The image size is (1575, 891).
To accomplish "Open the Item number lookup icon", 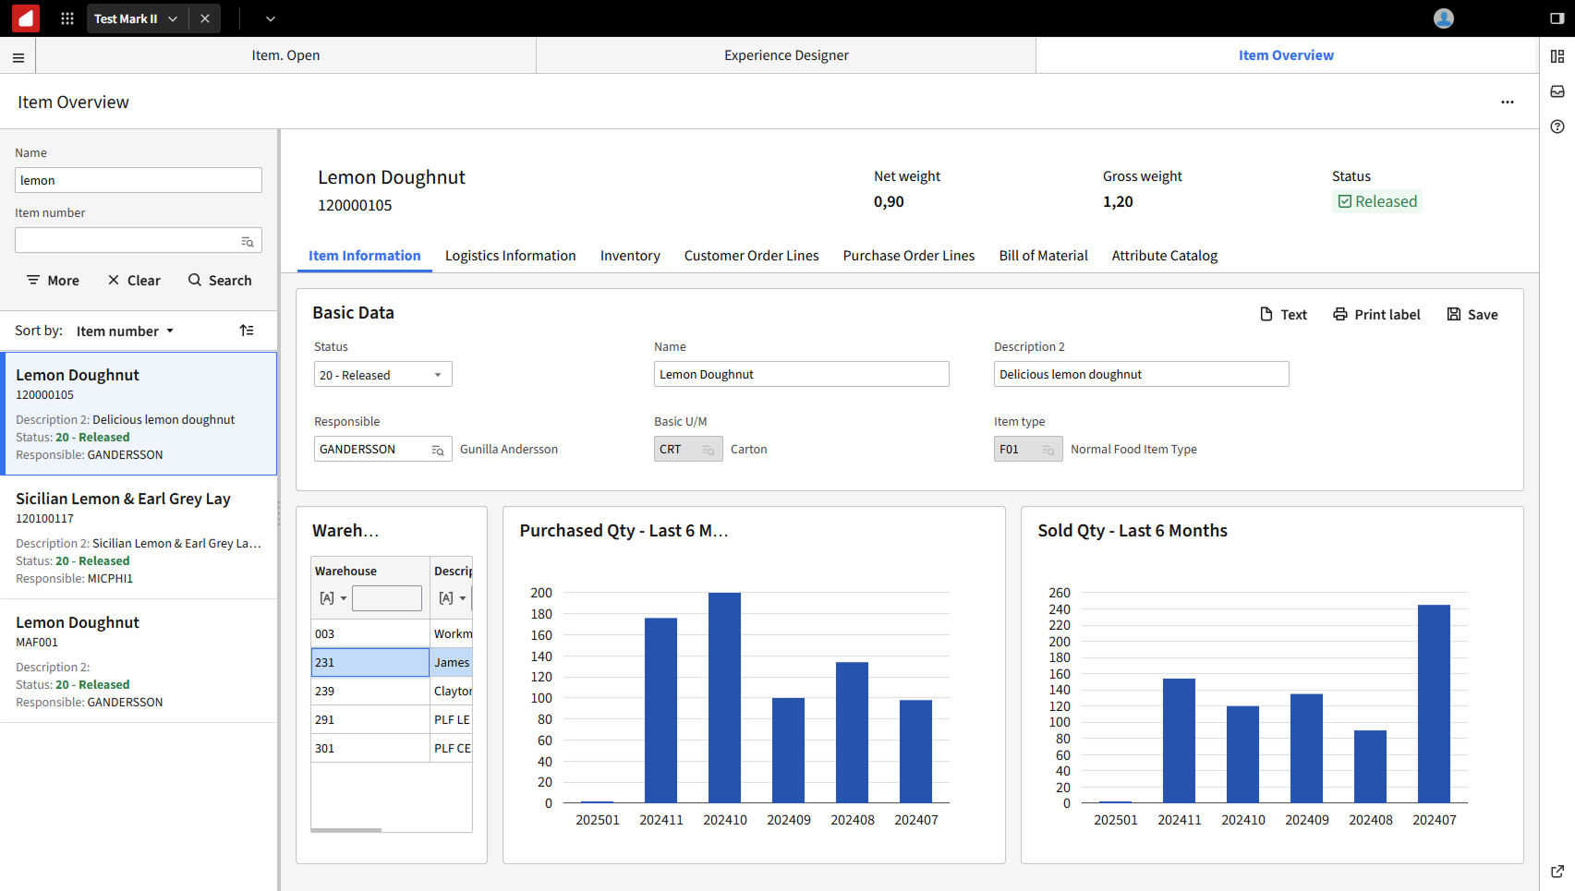I will (248, 241).
